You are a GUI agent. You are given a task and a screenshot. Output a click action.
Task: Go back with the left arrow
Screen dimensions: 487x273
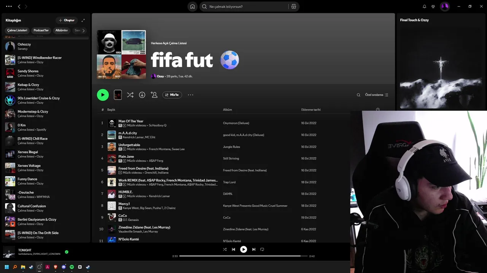pos(19,6)
